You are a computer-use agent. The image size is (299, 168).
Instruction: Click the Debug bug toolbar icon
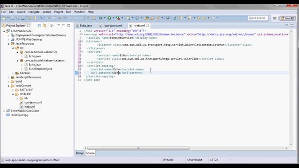tap(100, 18)
